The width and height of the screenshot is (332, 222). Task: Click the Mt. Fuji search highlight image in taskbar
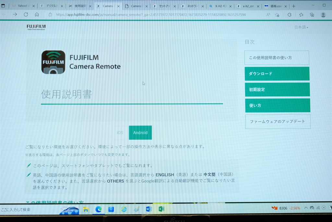coord(69,210)
